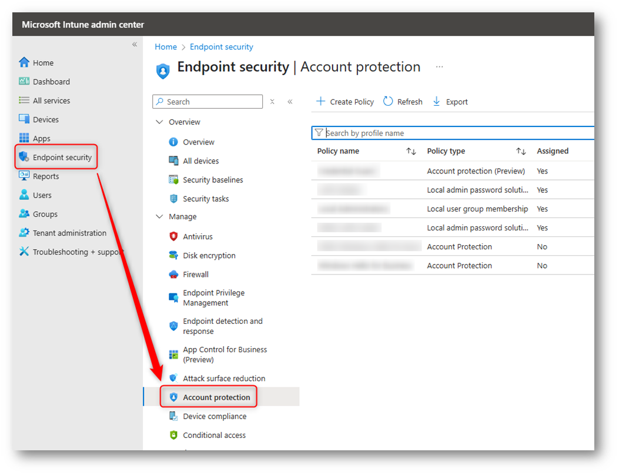619x475 pixels.
Task: Collapse the left navigation sidebar
Action: (x=135, y=44)
